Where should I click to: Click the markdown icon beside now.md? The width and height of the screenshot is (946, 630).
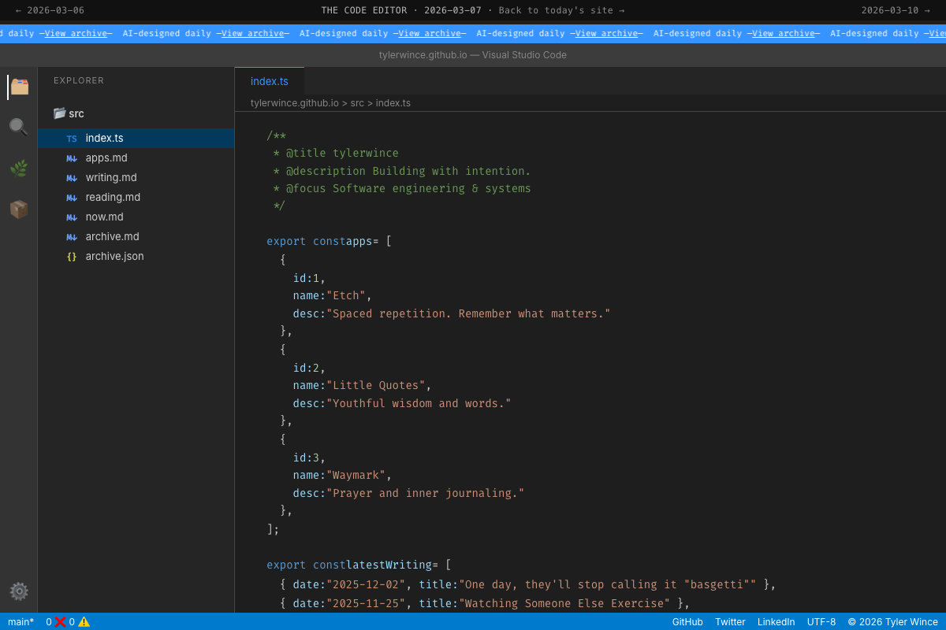pyautogui.click(x=72, y=217)
